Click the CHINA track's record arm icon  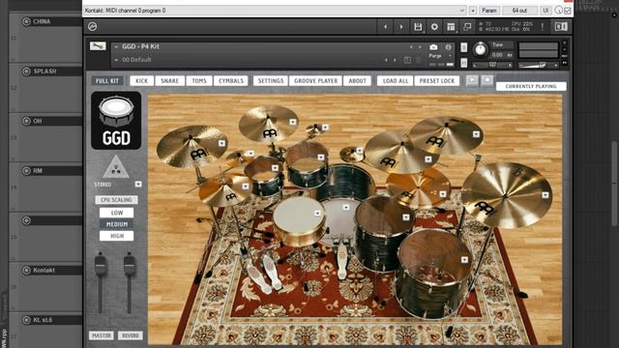[26, 21]
